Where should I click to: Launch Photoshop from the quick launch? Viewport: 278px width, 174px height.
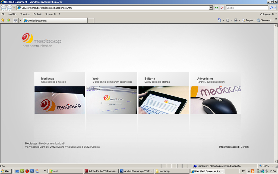(x=32, y=171)
